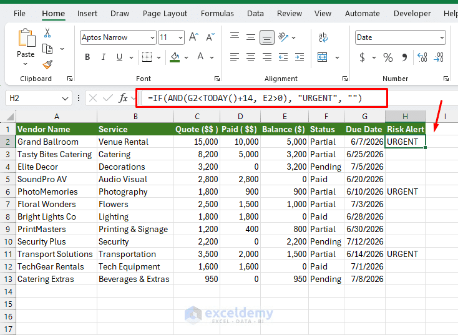
Task: Increase decimal places
Action: pyautogui.click(x=422, y=57)
